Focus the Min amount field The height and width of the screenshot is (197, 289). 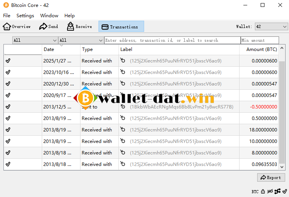point(260,40)
